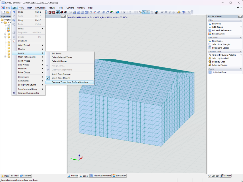This screenshot has height=182, width=243.
Task: Expand the Select submenu in Edit menu
Action: (28, 29)
